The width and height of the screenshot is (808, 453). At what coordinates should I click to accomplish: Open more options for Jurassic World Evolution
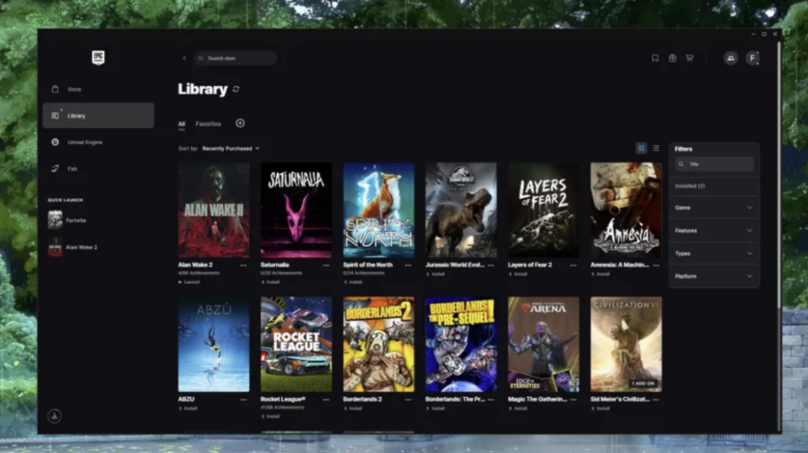tap(490, 265)
